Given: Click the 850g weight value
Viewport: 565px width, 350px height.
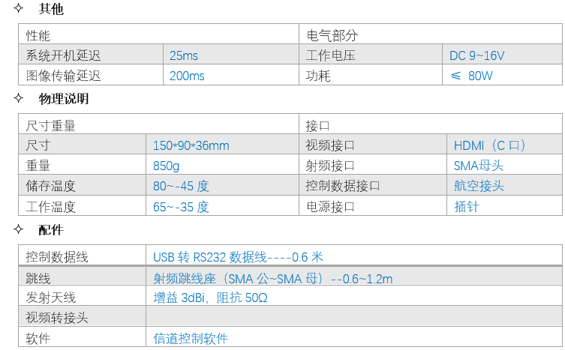Looking at the screenshot, I should tap(166, 166).
